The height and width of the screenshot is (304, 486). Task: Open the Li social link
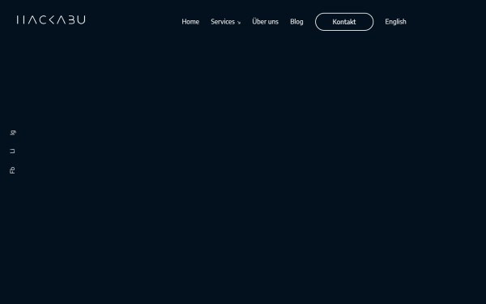click(x=12, y=152)
